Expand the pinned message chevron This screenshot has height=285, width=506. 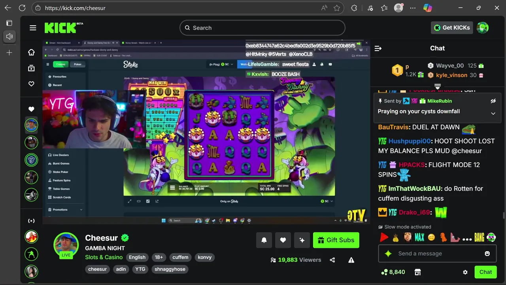coord(493,114)
